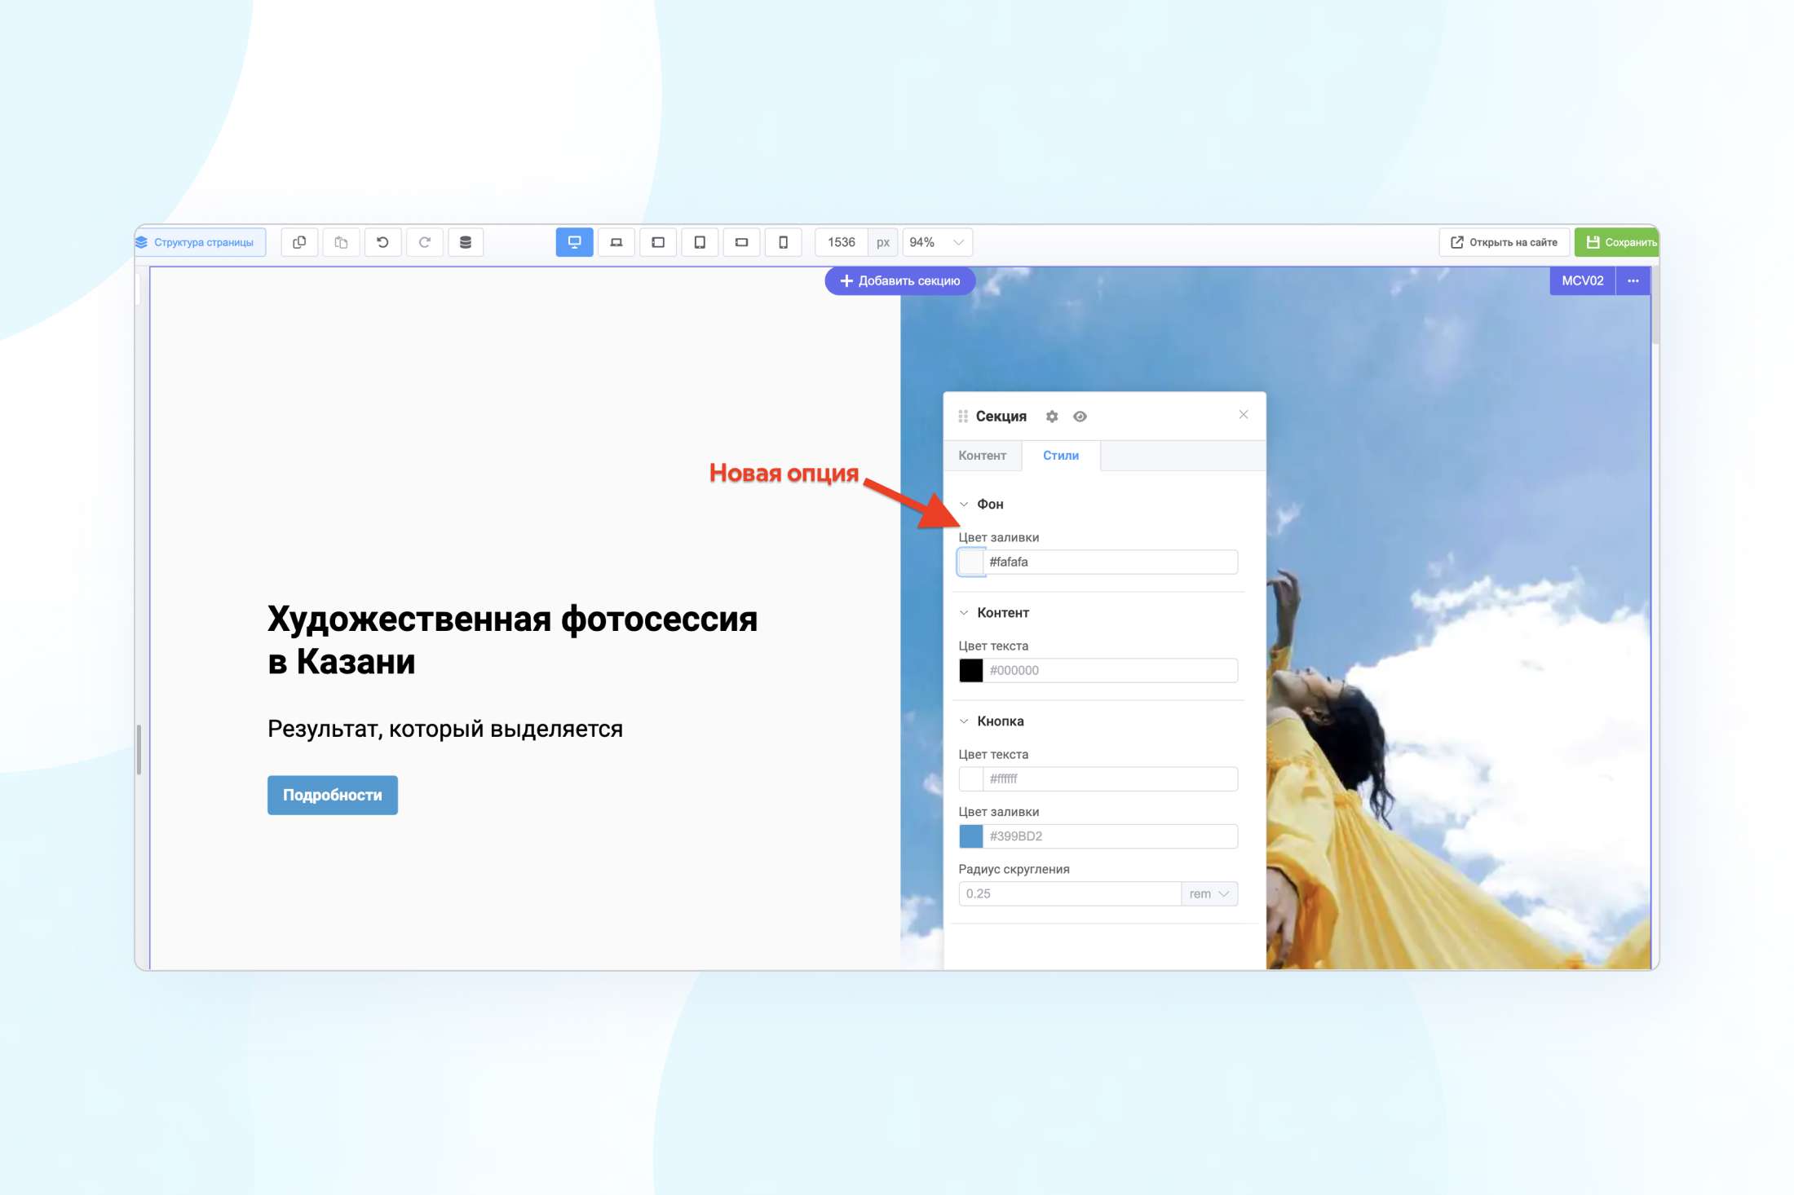The height and width of the screenshot is (1195, 1794).
Task: Open black text color swatch
Action: [971, 670]
